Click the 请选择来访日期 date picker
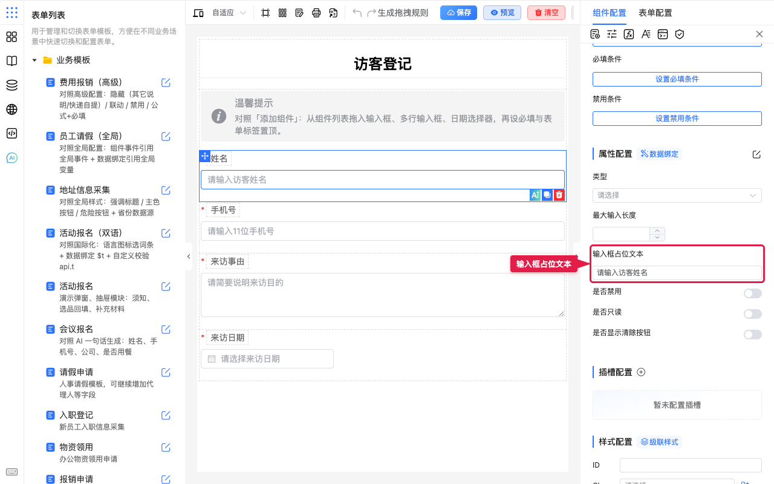Screen dimensions: 774x484 point(267,359)
